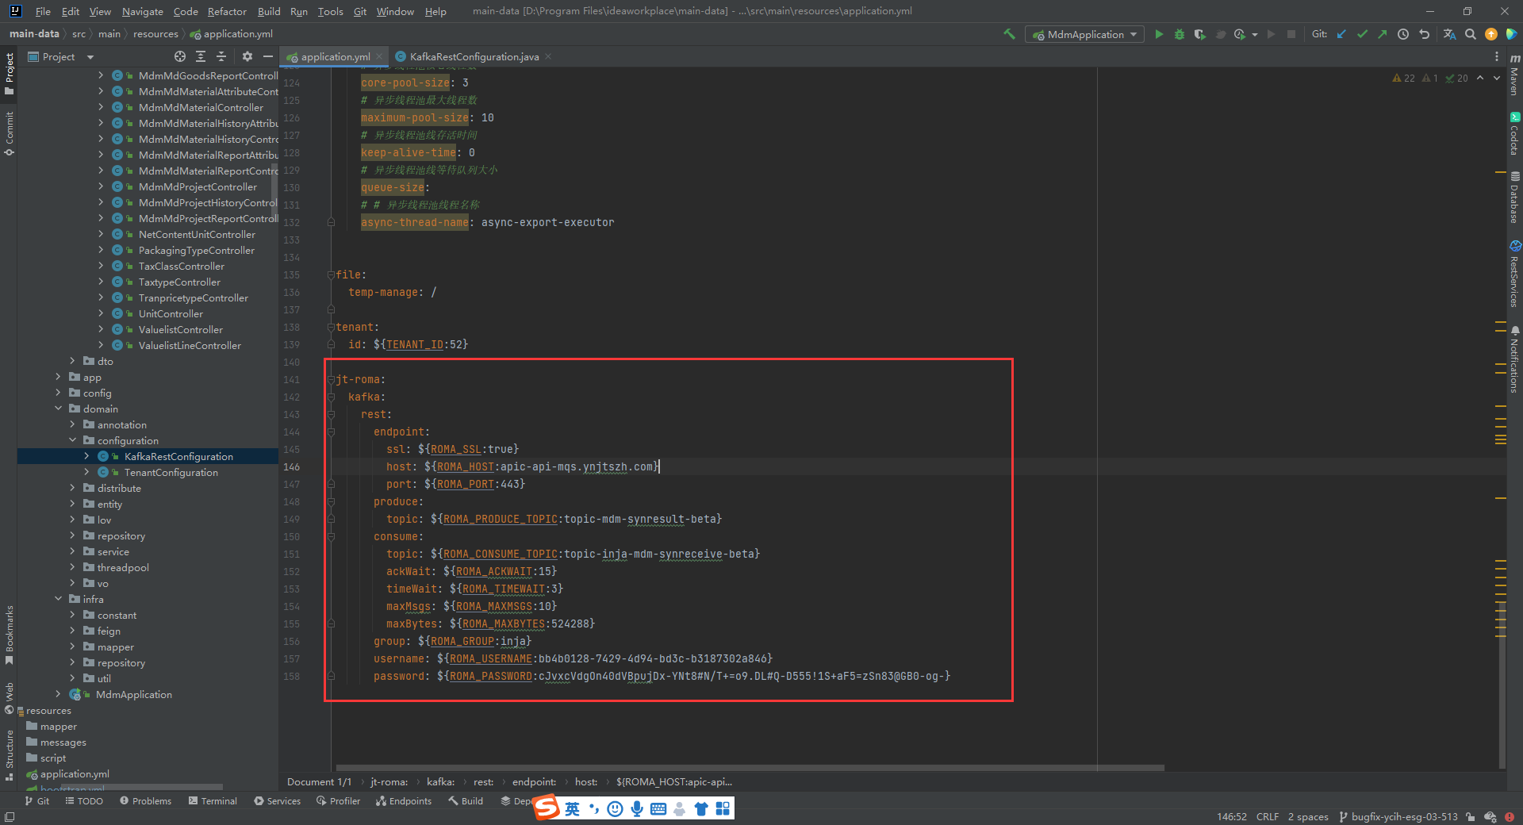Screen dimensions: 1523x825
Task: Open Git Show History clock icon
Action: 1403,34
